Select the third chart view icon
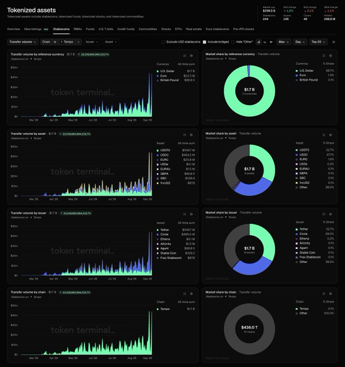Image resolution: width=345 pixels, height=367 pixels. pos(271,42)
